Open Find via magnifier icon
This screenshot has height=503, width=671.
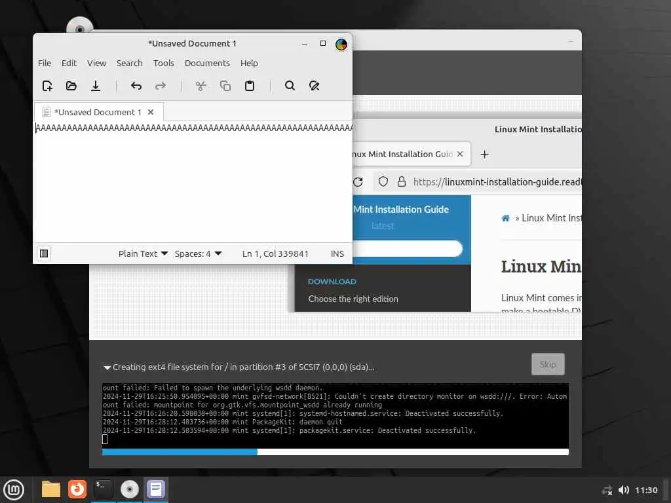pyautogui.click(x=290, y=86)
